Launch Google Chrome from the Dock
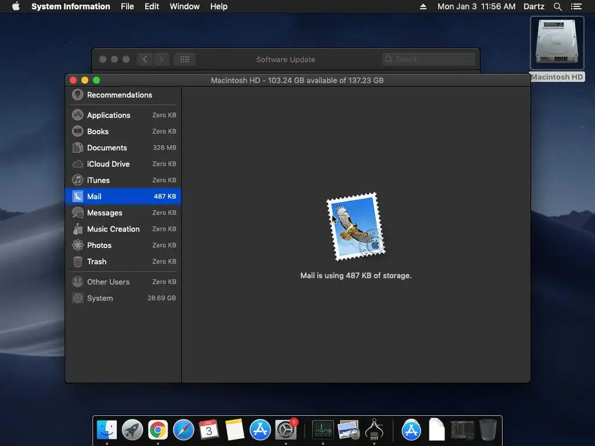Screen dimensions: 595x446 click(x=158, y=430)
